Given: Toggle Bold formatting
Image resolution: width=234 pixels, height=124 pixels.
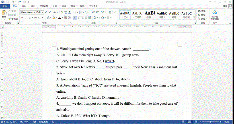Looking at the screenshot, I should [x=22, y=18].
